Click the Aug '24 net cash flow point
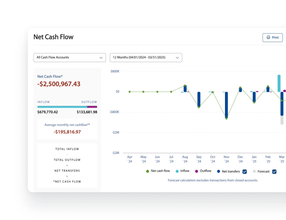 pos(185,86)
